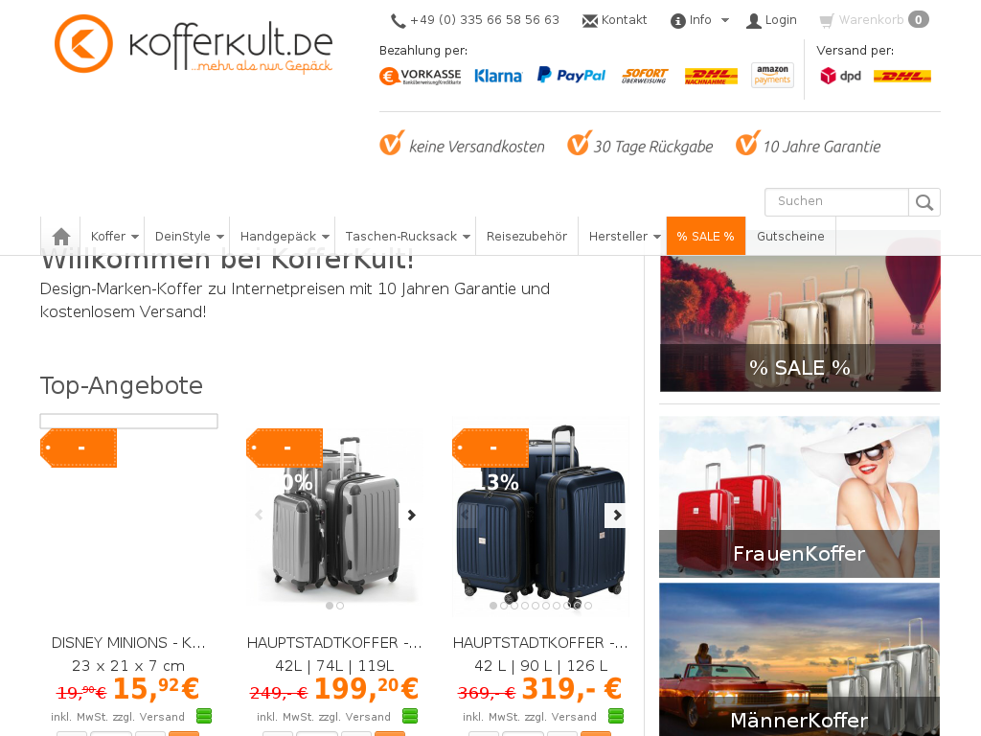The image size is (981, 736).
Task: Open the Login link
Action: (771, 20)
